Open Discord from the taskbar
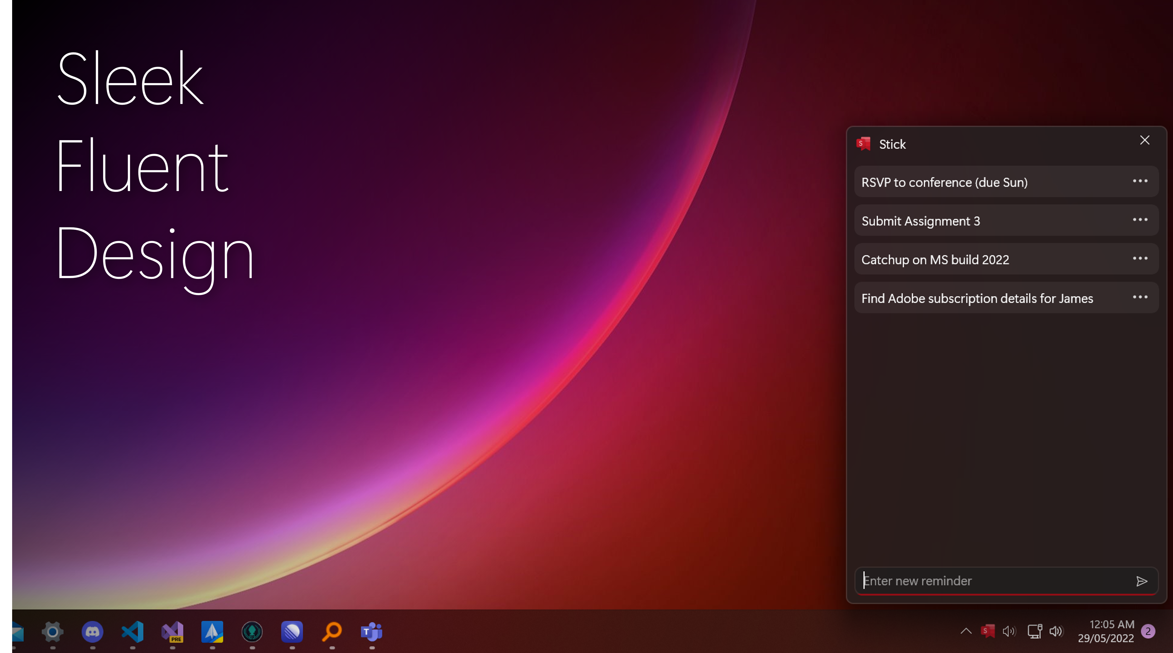Screen dimensions: 1173x653 (92, 632)
